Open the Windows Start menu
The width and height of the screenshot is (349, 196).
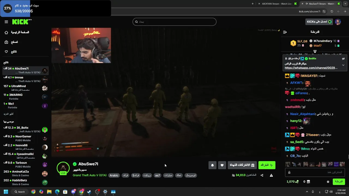6,192
